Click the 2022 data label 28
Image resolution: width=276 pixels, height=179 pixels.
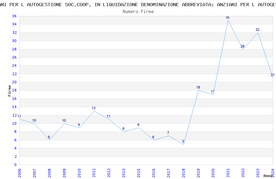pos(243,46)
